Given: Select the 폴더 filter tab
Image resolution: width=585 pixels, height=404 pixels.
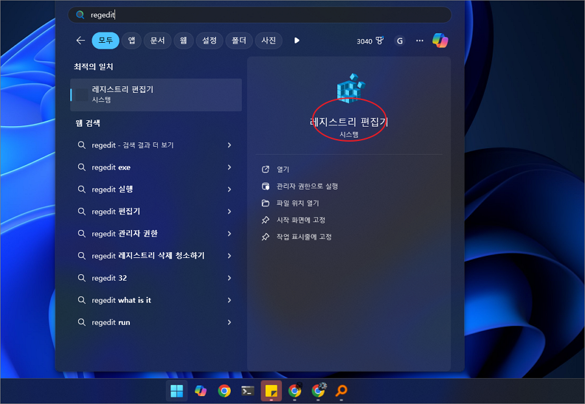Looking at the screenshot, I should [239, 40].
